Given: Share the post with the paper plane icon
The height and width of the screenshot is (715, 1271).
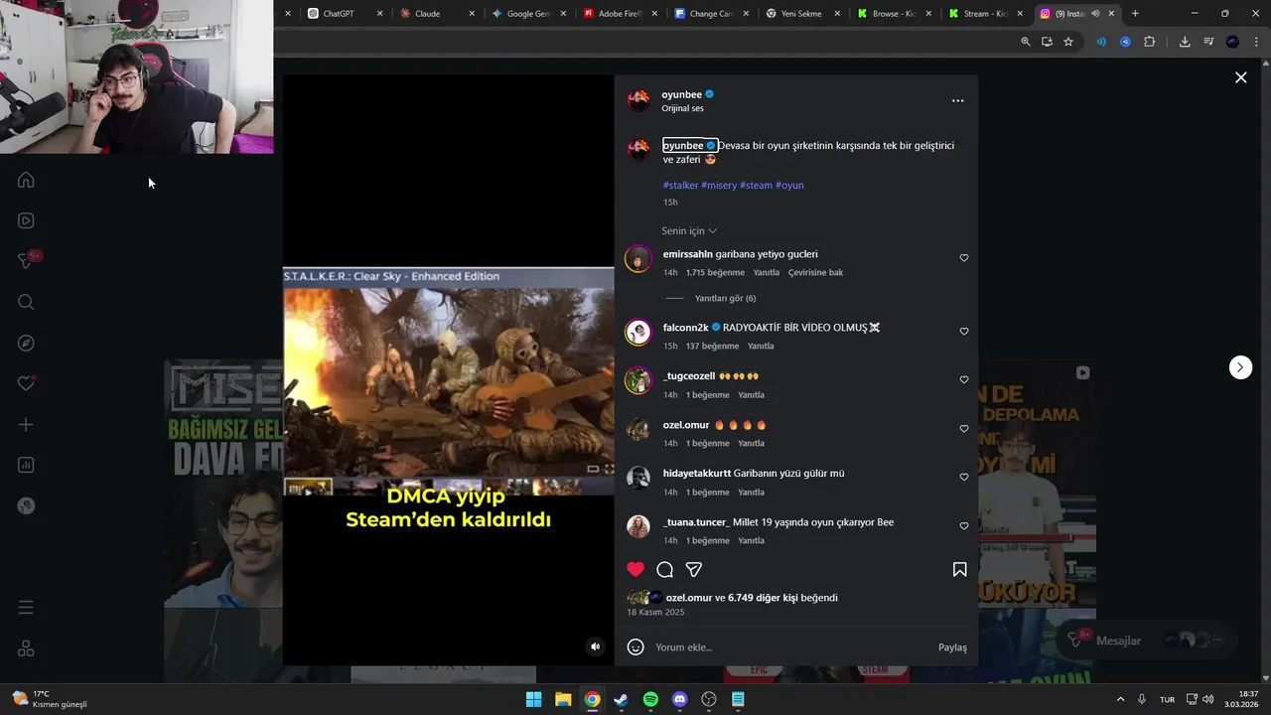Looking at the screenshot, I should 694,569.
